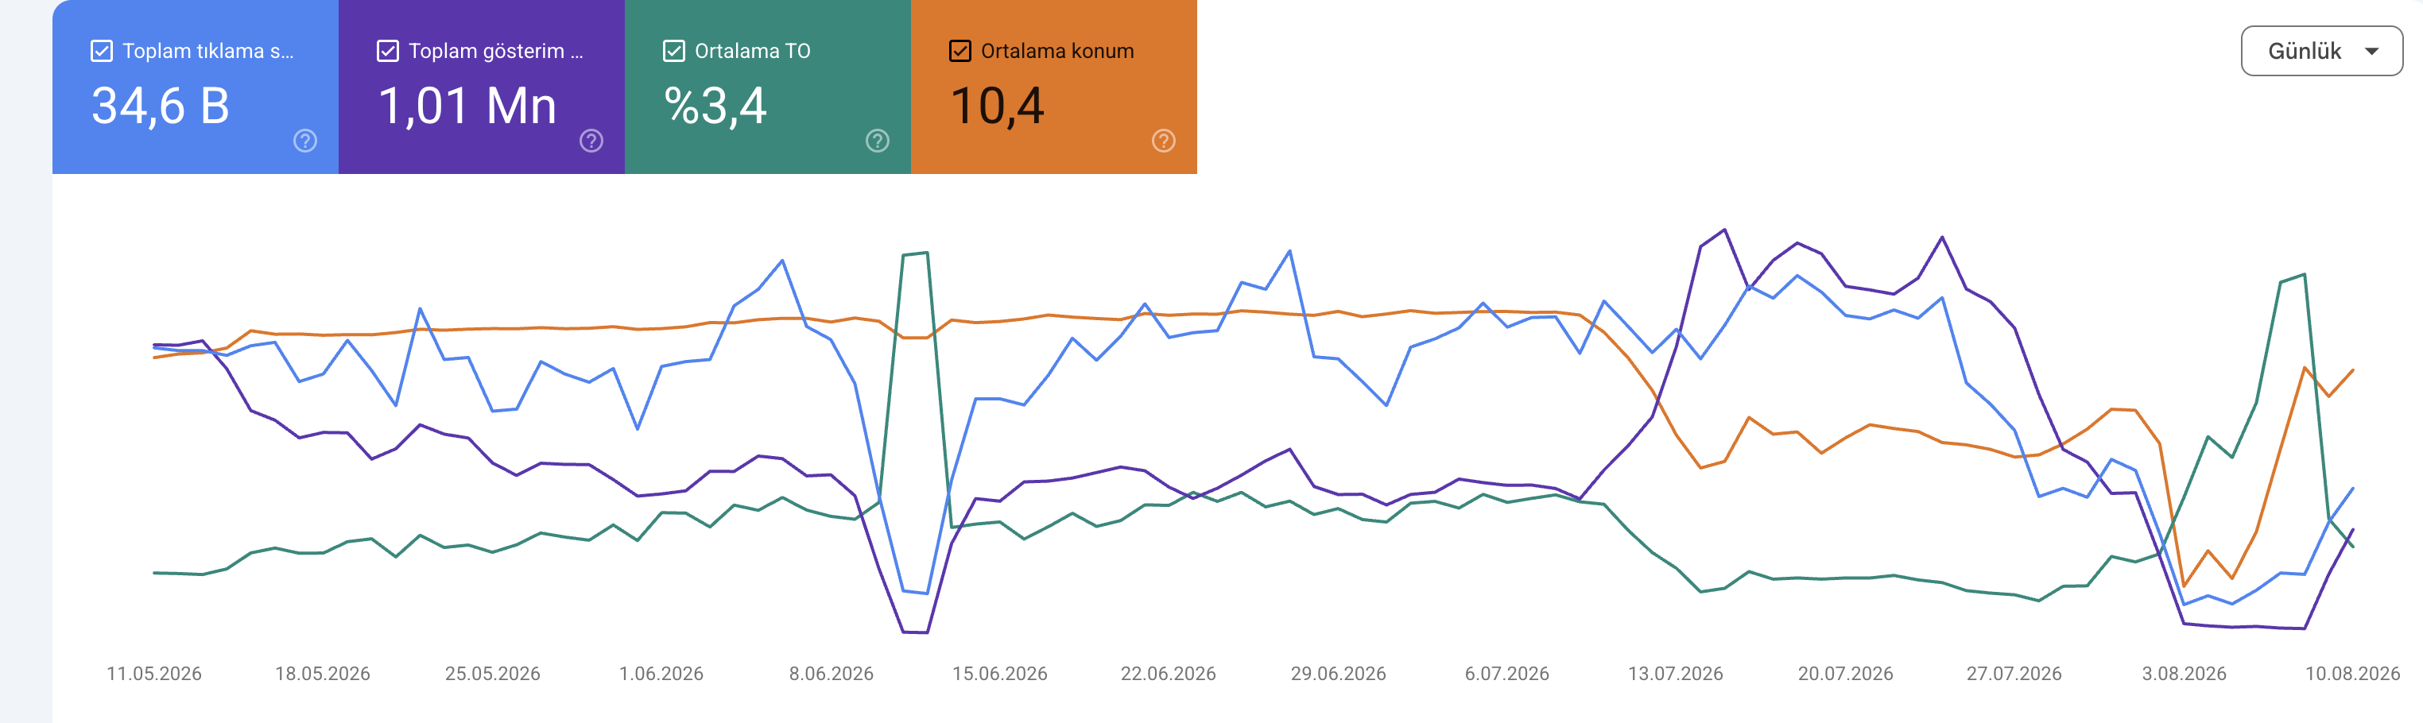Click the 8.06.2026 axis date label
This screenshot has width=2423, height=723.
pyautogui.click(x=832, y=674)
